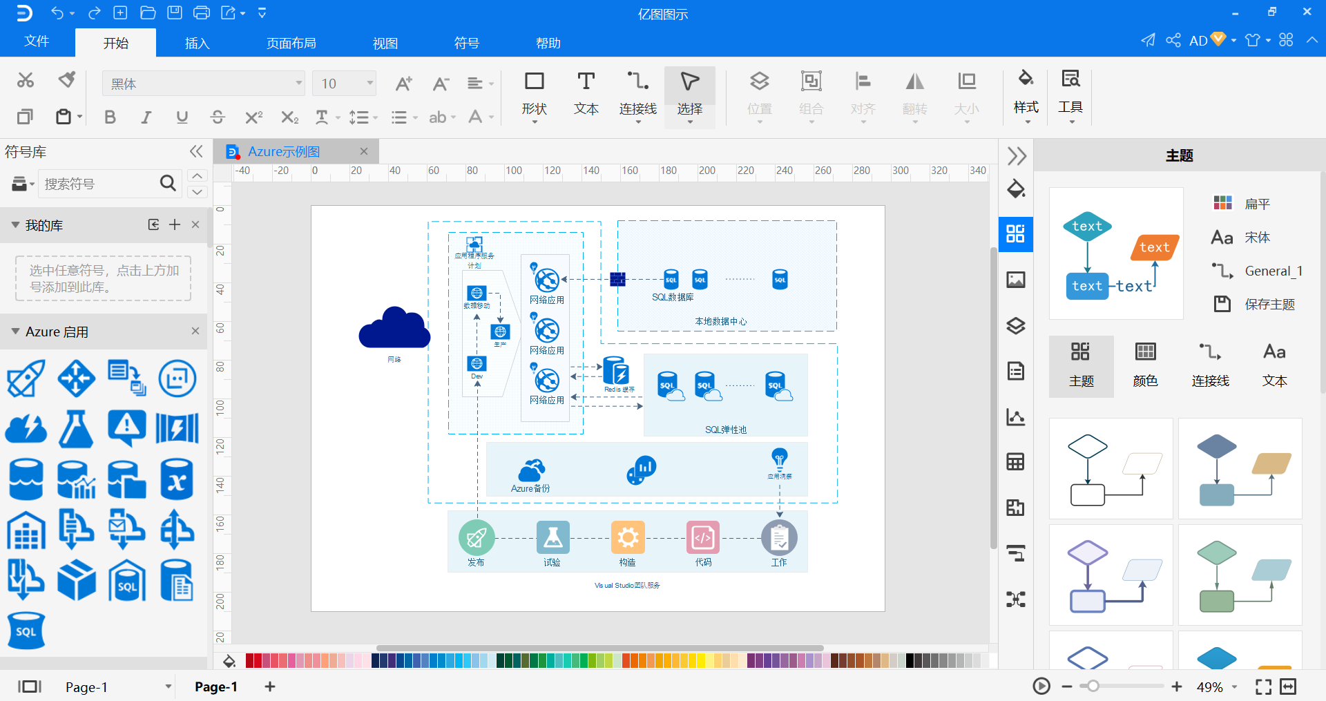Image resolution: width=1326 pixels, height=701 pixels.
Task: Pick the SQL database symbol at library bottom
Action: point(26,631)
